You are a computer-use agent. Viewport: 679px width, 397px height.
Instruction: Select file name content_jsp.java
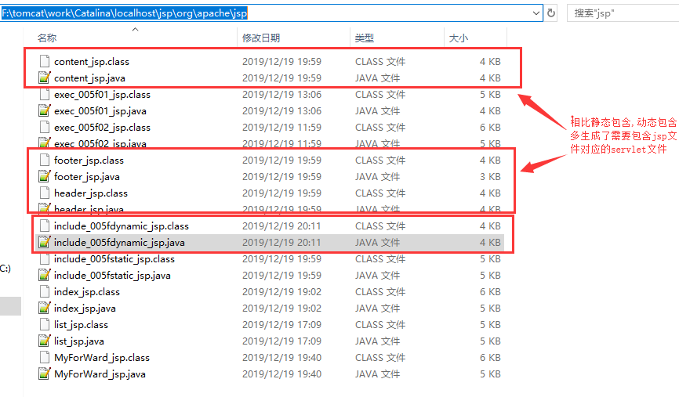[x=89, y=78]
